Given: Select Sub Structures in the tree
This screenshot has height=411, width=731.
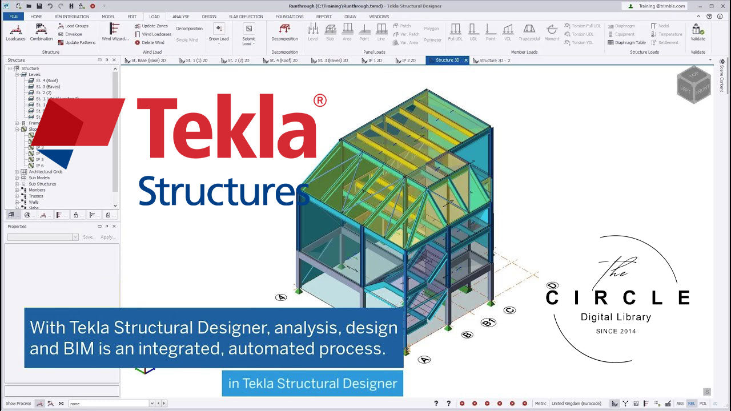Looking at the screenshot, I should pos(42,184).
